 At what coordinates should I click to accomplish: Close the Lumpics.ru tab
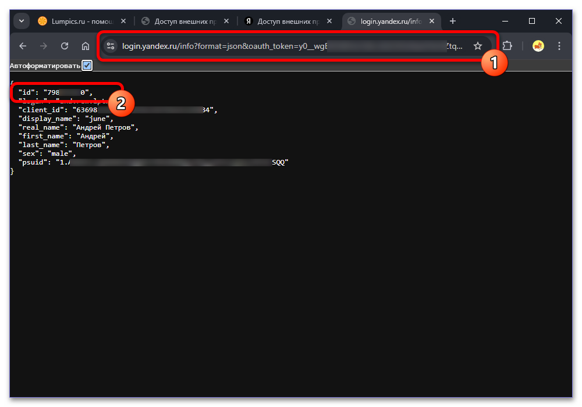point(123,21)
